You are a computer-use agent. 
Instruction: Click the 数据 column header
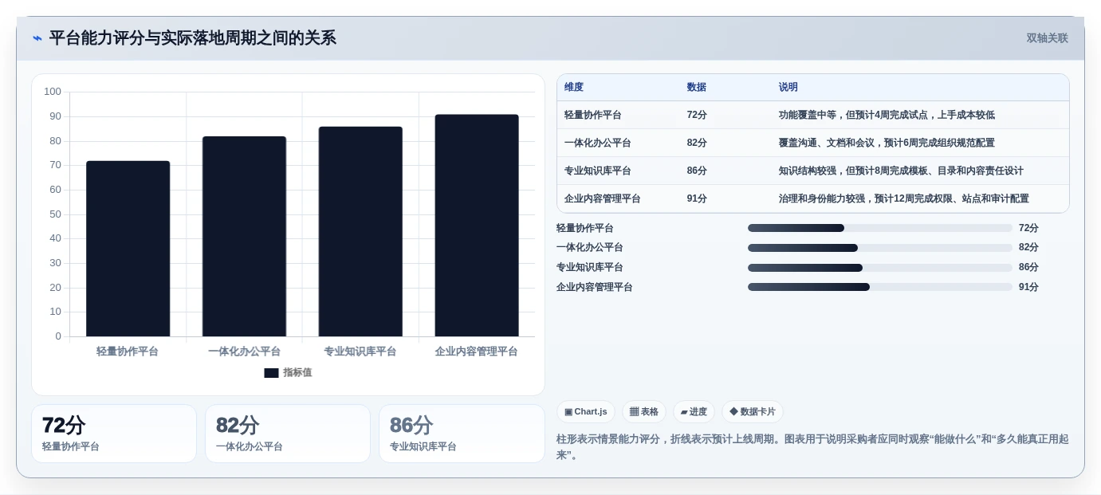pyautogui.click(x=697, y=88)
